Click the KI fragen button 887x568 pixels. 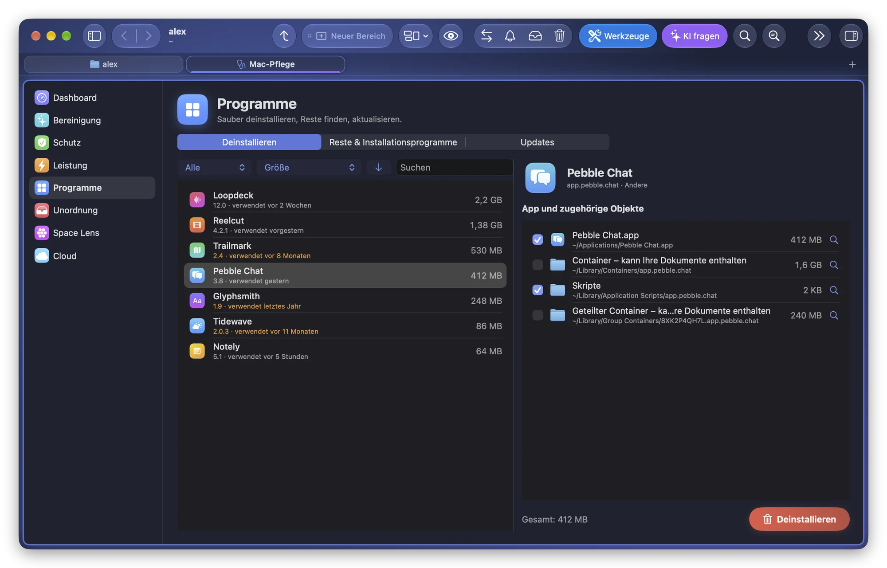point(694,36)
